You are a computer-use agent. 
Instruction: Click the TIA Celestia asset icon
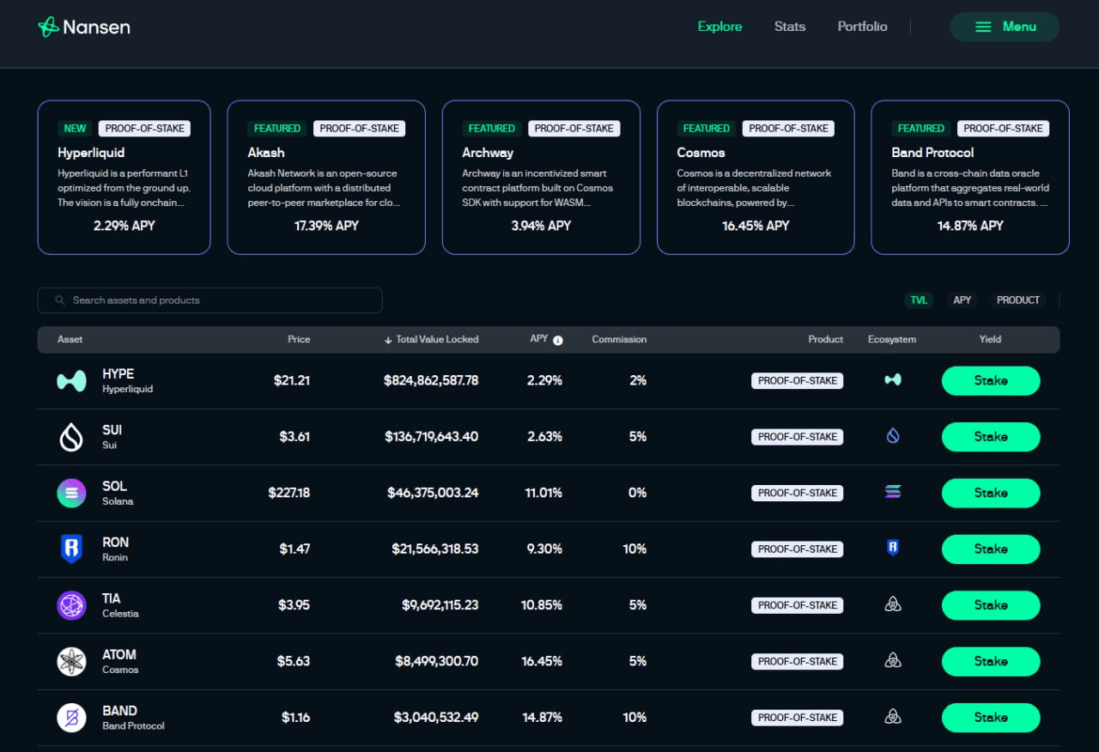click(x=71, y=605)
